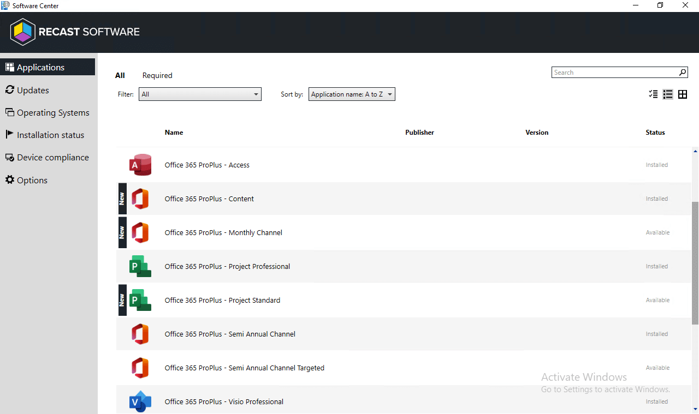Click the search magnifier icon

tap(683, 73)
